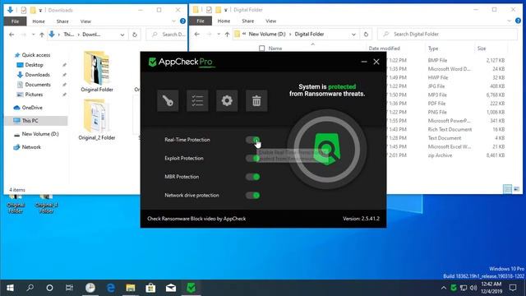
Task: Open File menu in Digital Folder window
Action: pos(201,21)
